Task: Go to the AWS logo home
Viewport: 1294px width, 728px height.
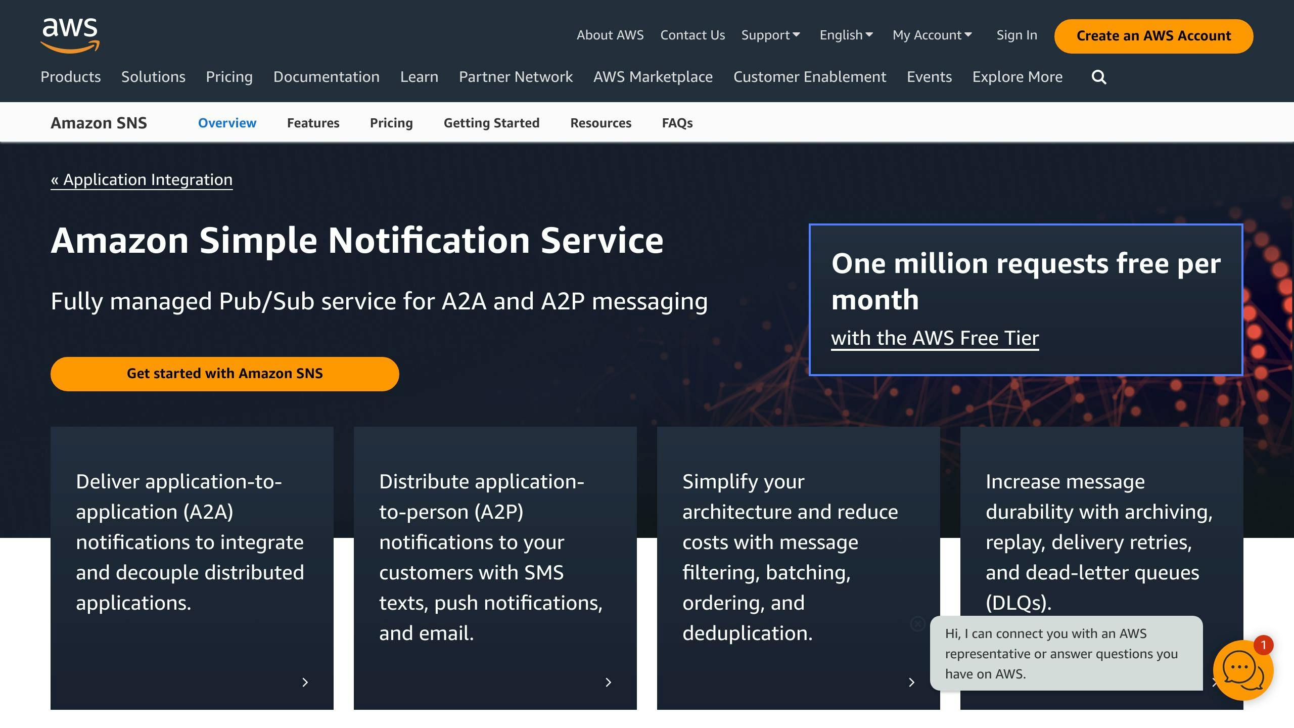Action: point(70,35)
